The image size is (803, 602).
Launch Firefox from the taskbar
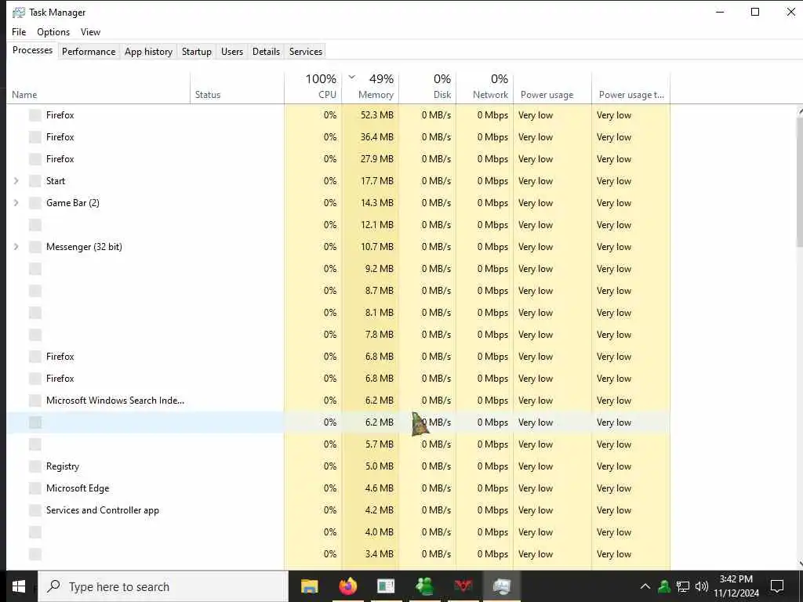pyautogui.click(x=348, y=586)
